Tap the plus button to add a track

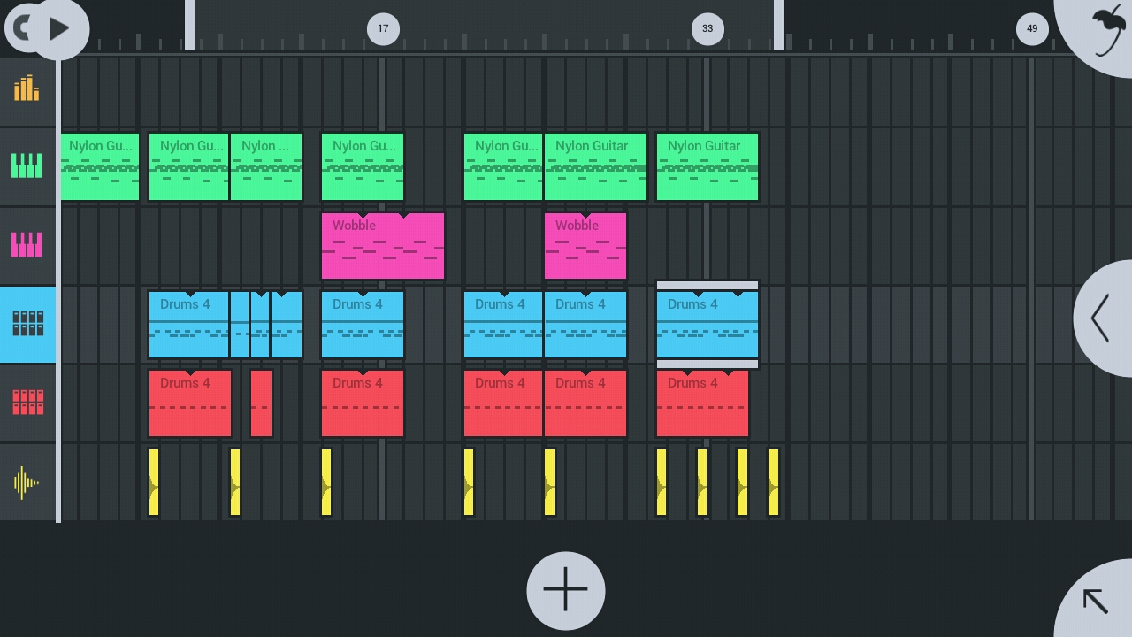(x=565, y=590)
